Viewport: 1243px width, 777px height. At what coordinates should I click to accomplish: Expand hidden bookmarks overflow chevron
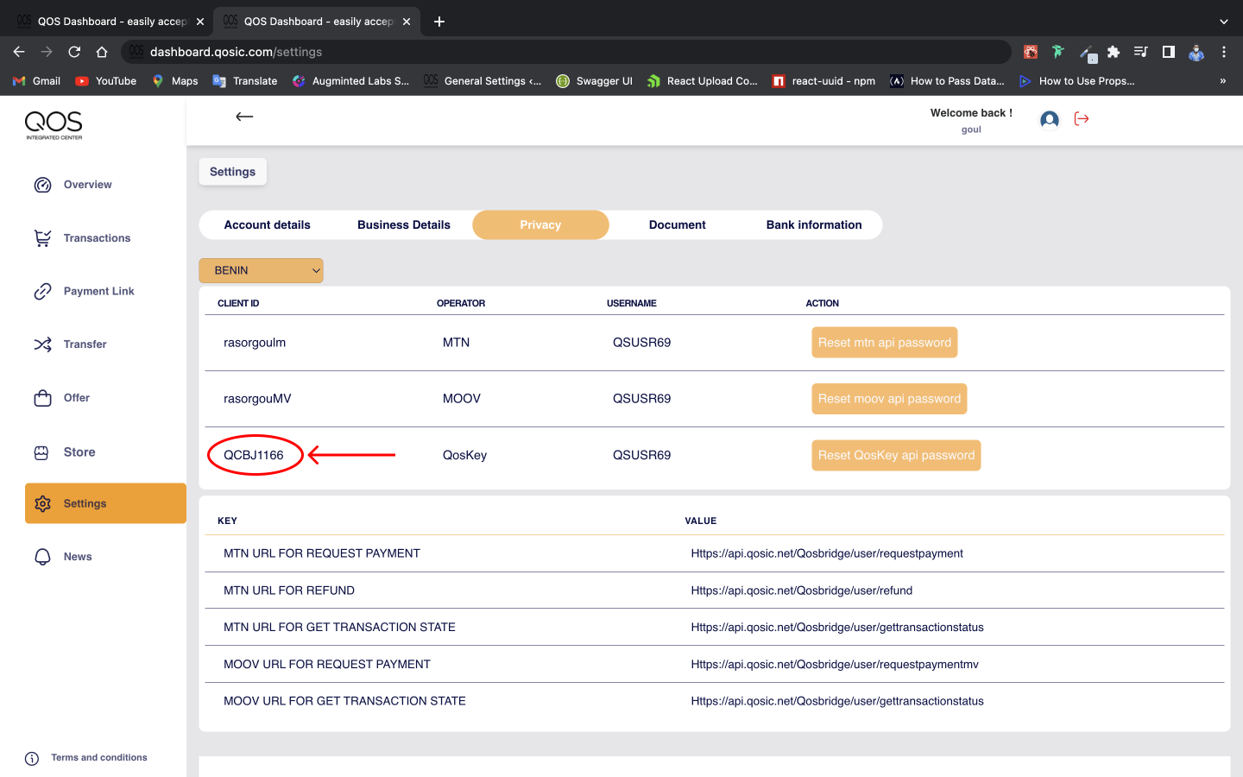pyautogui.click(x=1222, y=81)
